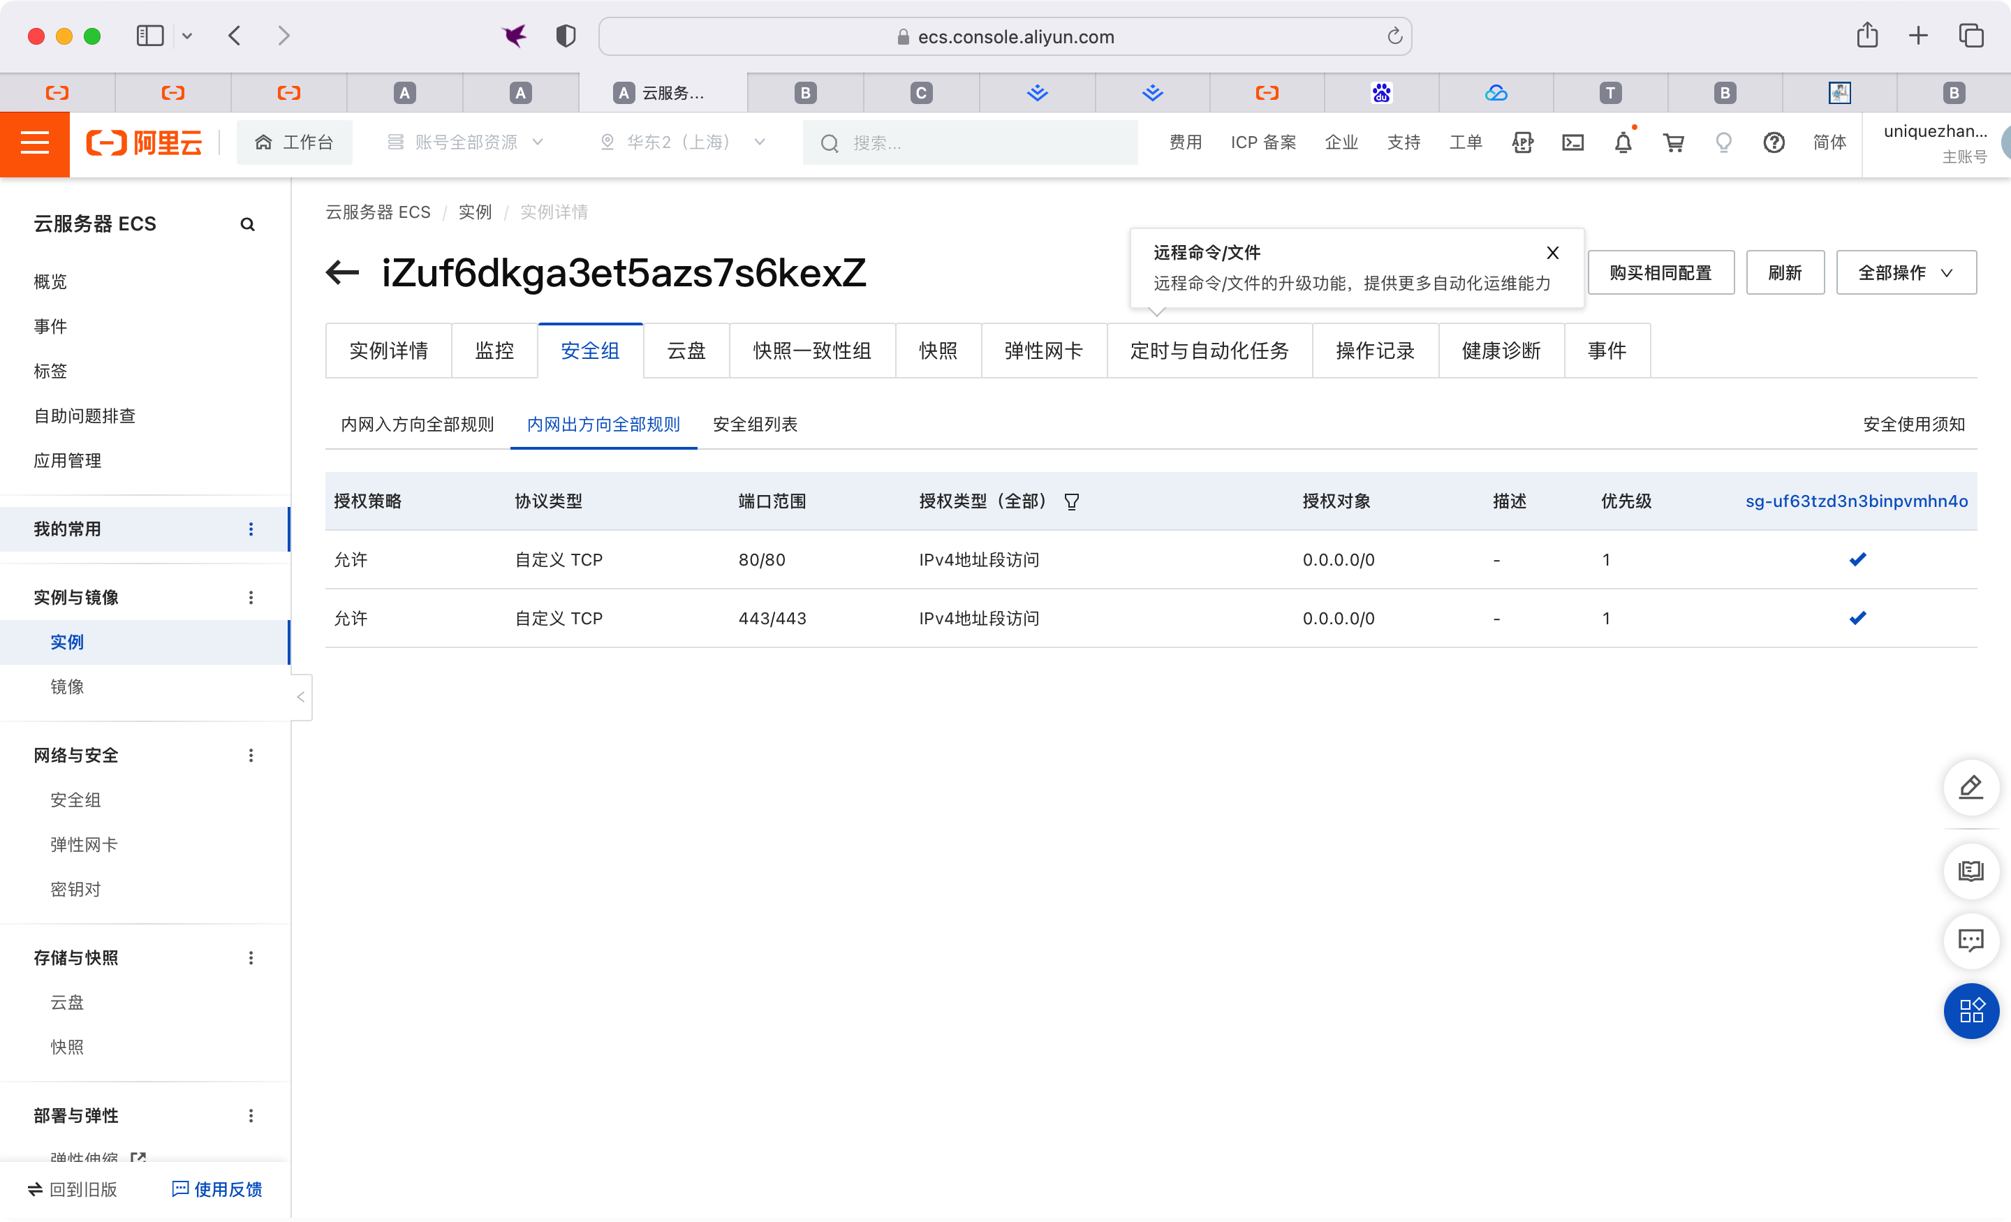The width and height of the screenshot is (2011, 1222).
Task: Open the edit pencil floating button
Action: coord(1971,787)
